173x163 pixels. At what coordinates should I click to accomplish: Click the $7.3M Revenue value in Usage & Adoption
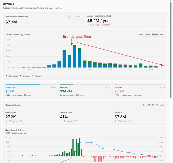pos(120,117)
